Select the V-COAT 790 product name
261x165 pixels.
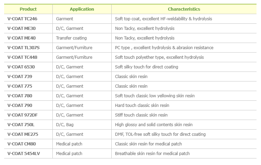point(20,106)
